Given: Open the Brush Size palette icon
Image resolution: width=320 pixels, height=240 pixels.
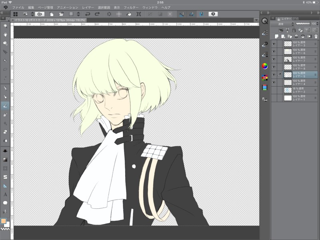Looking at the screenshot, I should point(265,54).
